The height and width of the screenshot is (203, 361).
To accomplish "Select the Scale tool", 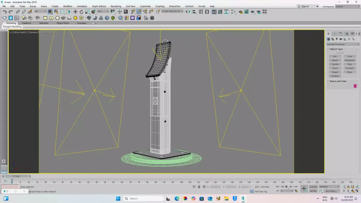I will click(87, 12).
